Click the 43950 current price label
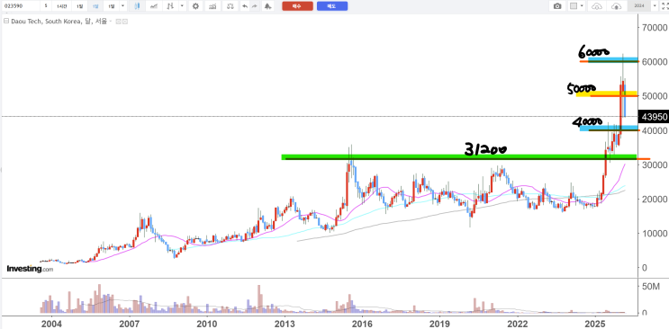 point(653,116)
